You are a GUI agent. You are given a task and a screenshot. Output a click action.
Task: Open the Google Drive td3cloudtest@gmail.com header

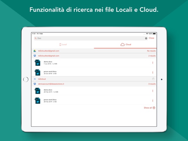94,51
